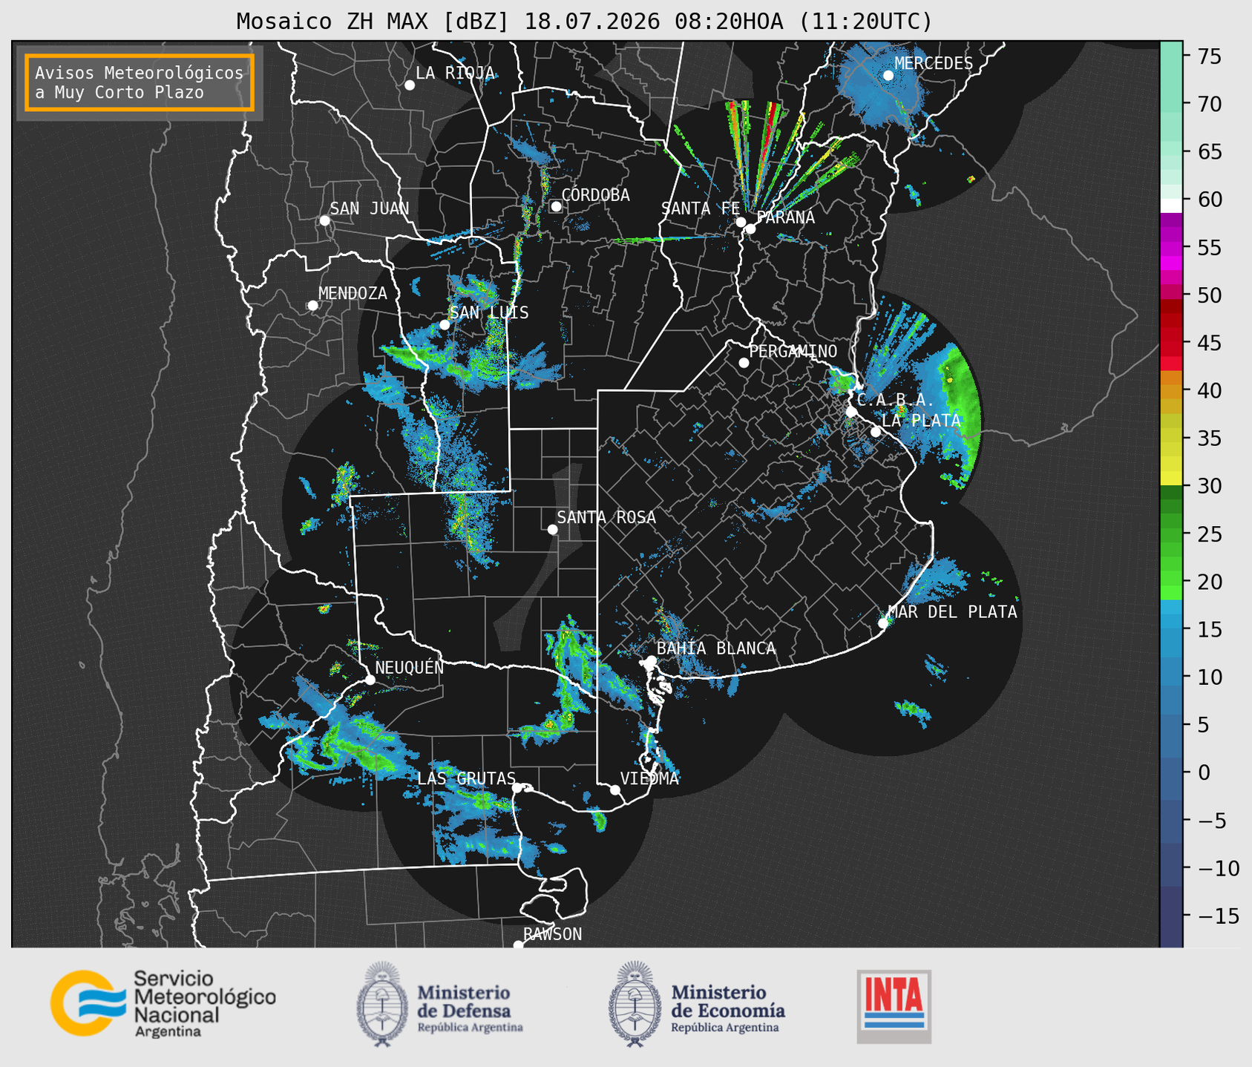Click the Córdoba city marker dot
This screenshot has height=1067, width=1252.
[x=556, y=206]
